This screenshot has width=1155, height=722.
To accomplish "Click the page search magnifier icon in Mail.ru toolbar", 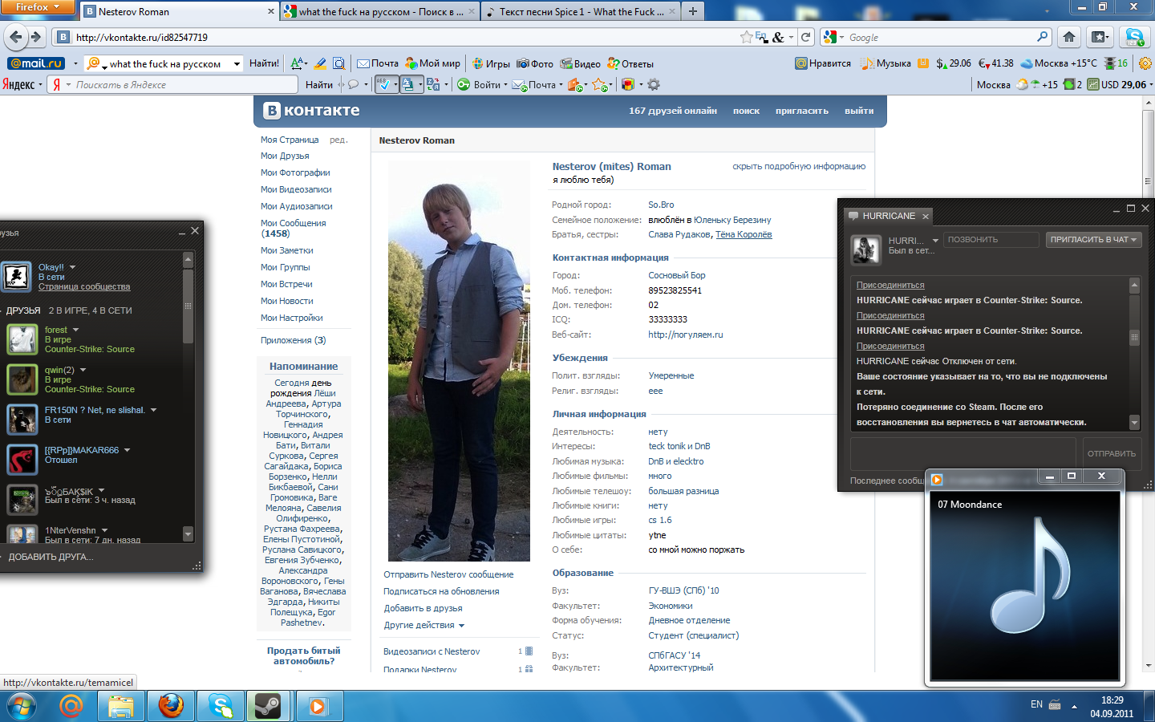I will tap(339, 63).
